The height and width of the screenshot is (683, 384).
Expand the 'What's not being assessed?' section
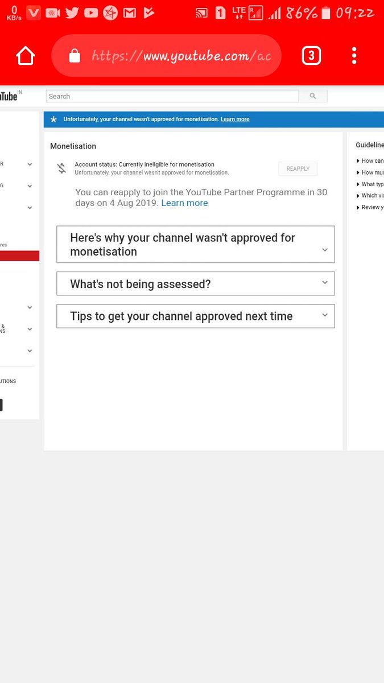196,283
